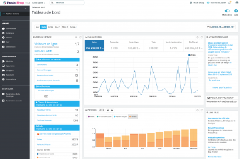Open Forum PrestaShop useful link
The image size is (240, 159).
216,128
